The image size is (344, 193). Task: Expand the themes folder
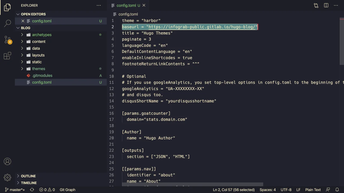38,69
